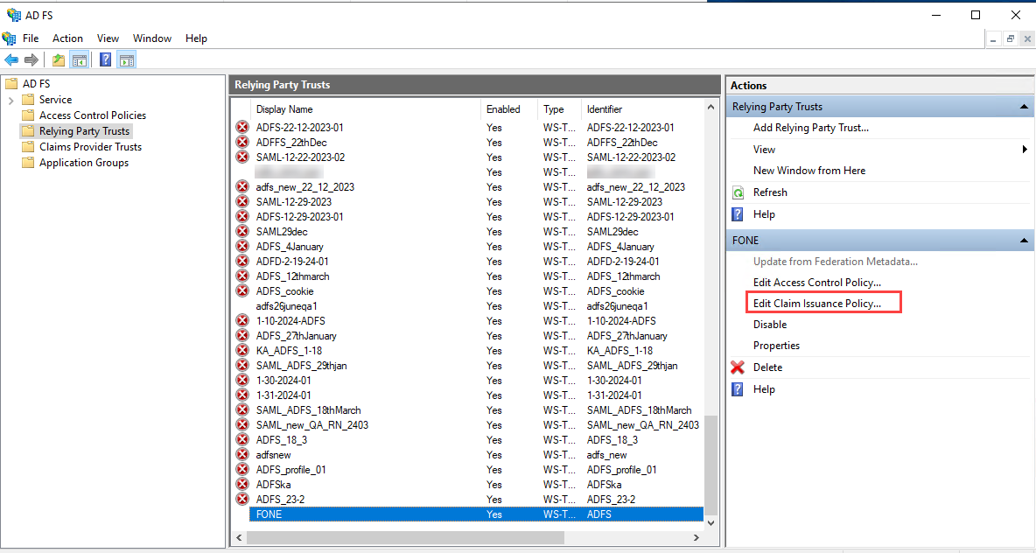
Task: Click Disable in the FONE actions
Action: tap(770, 325)
